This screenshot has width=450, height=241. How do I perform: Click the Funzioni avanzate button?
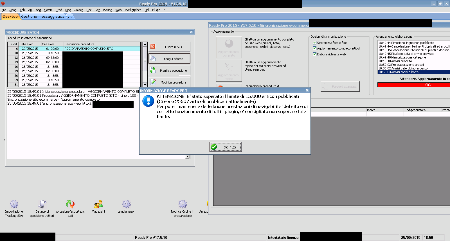click(340, 86)
